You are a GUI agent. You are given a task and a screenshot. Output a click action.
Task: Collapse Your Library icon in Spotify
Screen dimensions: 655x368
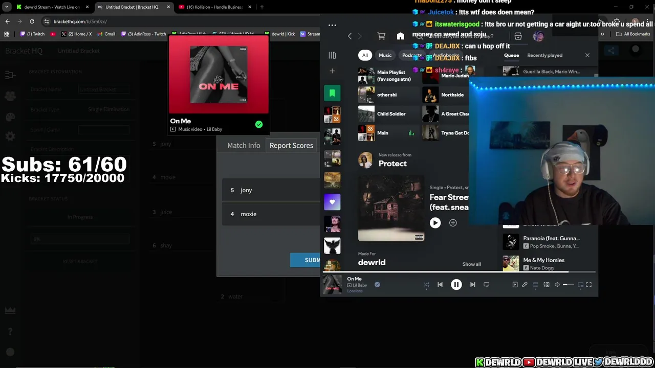tap(332, 55)
